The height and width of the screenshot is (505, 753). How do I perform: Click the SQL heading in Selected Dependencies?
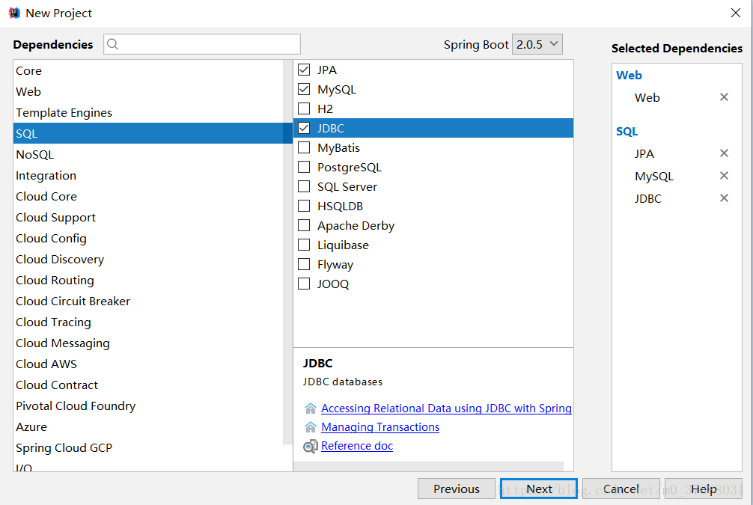coord(627,132)
